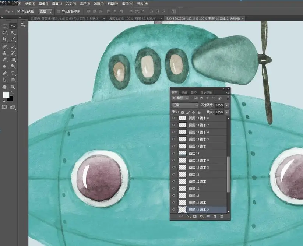Select the Horizontal Type tool

click(x=13, y=73)
